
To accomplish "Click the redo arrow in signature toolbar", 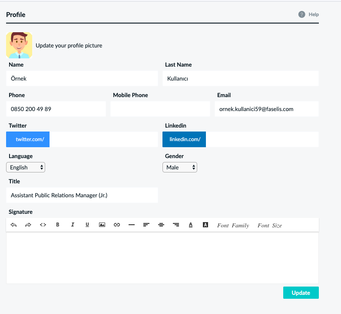I will point(28,225).
